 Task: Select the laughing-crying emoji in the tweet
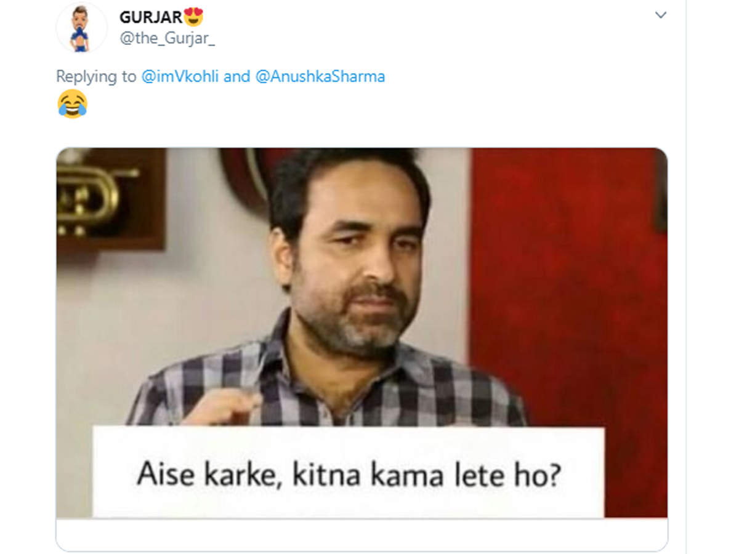pyautogui.click(x=73, y=103)
